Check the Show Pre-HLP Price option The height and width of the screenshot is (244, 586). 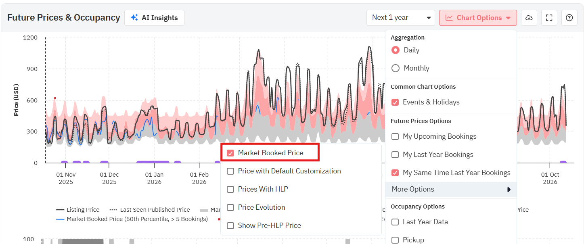point(230,225)
